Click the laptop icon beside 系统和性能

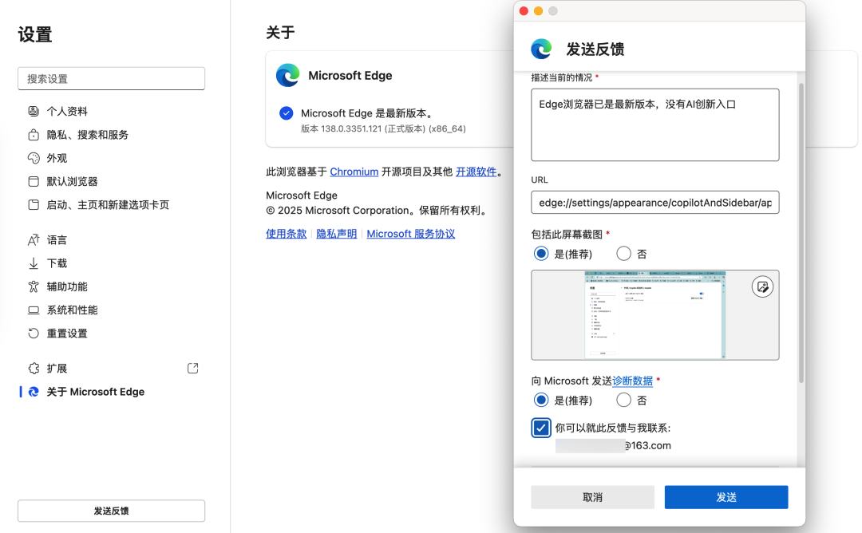pos(34,310)
